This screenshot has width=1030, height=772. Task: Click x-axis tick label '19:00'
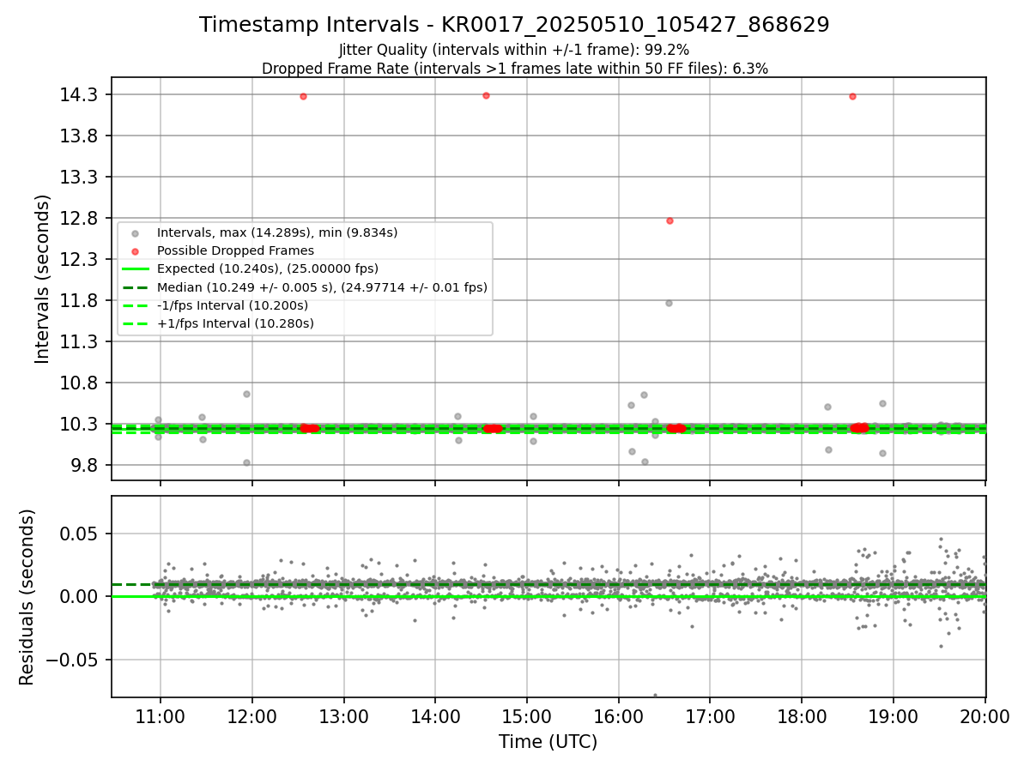(894, 717)
